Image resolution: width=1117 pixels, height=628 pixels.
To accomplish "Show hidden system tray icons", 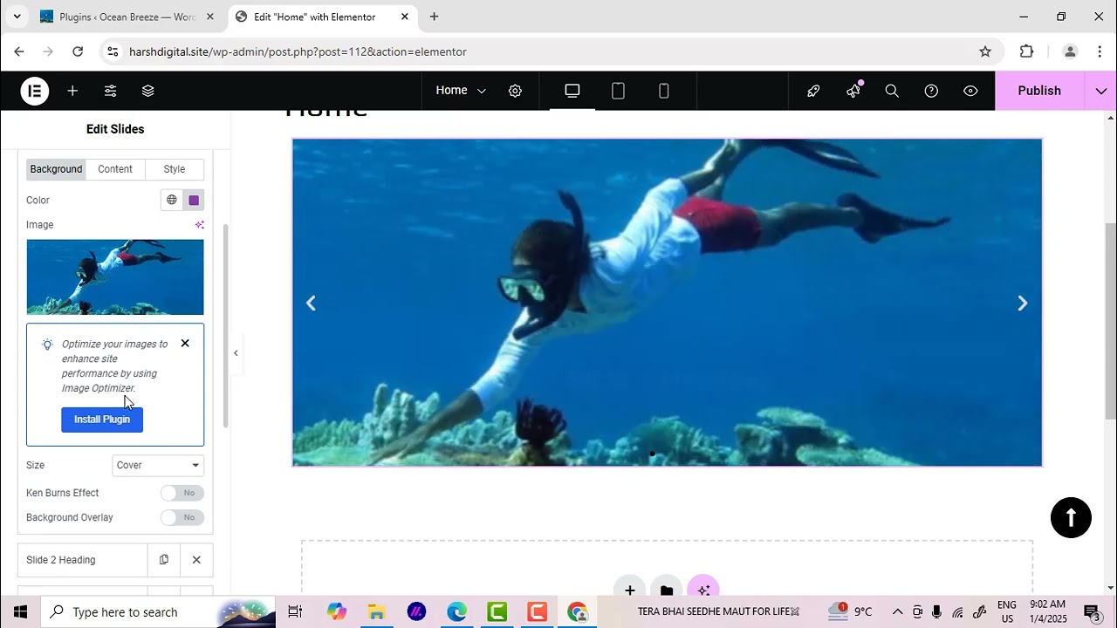I will pyautogui.click(x=897, y=611).
